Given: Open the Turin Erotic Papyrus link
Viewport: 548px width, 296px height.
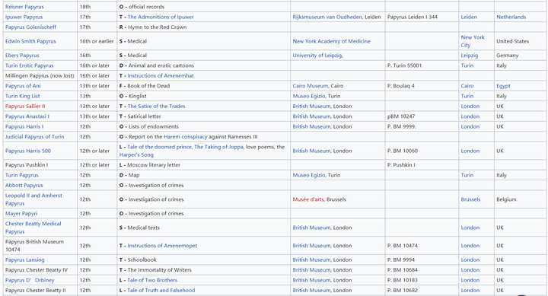Looking at the screenshot, I should 30,65.
